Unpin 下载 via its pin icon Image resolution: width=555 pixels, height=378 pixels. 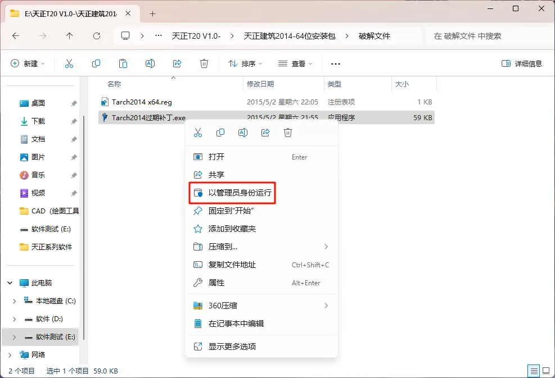pyautogui.click(x=74, y=121)
